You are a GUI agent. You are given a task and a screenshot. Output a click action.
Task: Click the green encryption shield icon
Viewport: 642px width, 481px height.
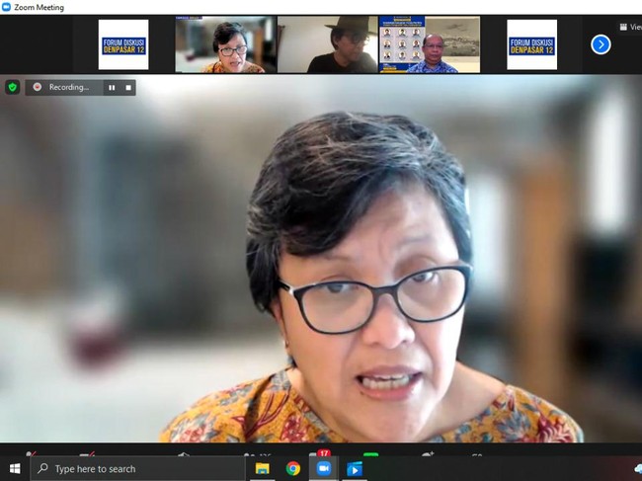pyautogui.click(x=13, y=87)
